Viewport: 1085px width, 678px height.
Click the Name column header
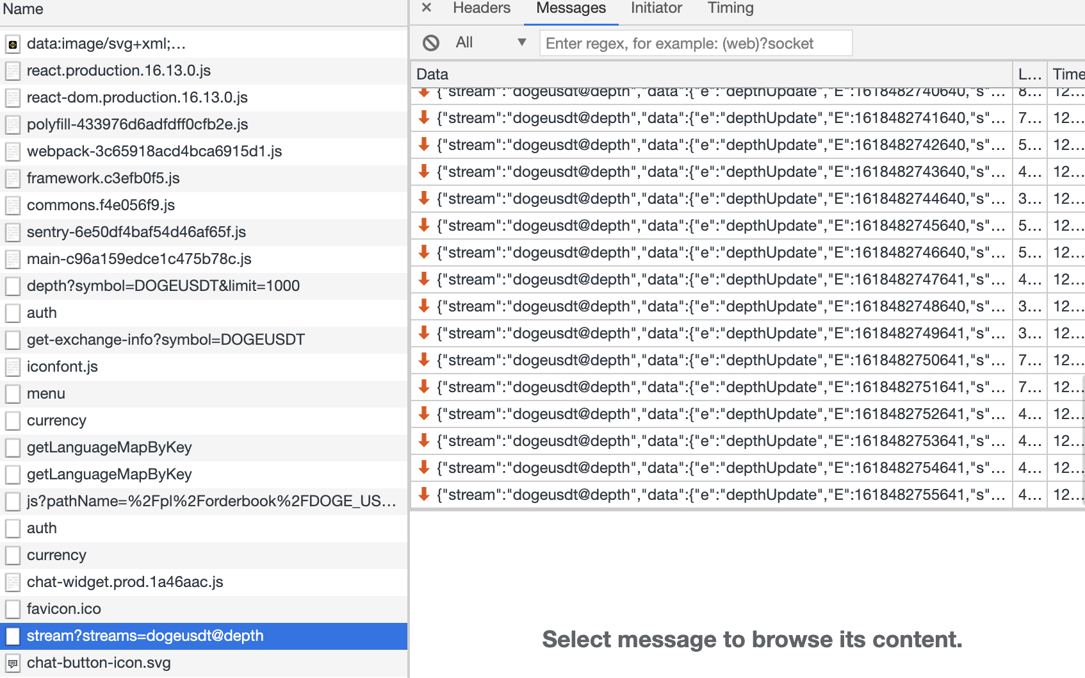(23, 9)
